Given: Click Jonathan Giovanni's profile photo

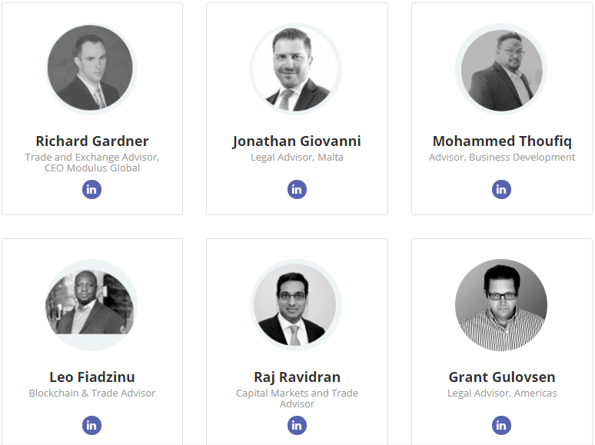Looking at the screenshot, I should coord(296,69).
